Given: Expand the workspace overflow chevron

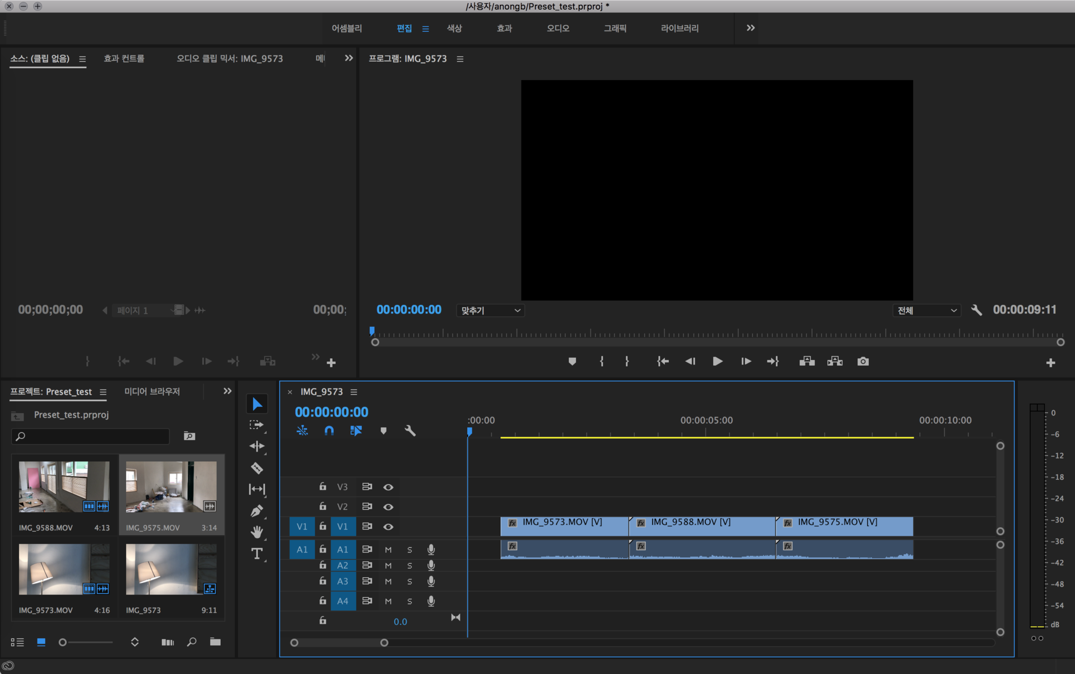Looking at the screenshot, I should pyautogui.click(x=750, y=28).
